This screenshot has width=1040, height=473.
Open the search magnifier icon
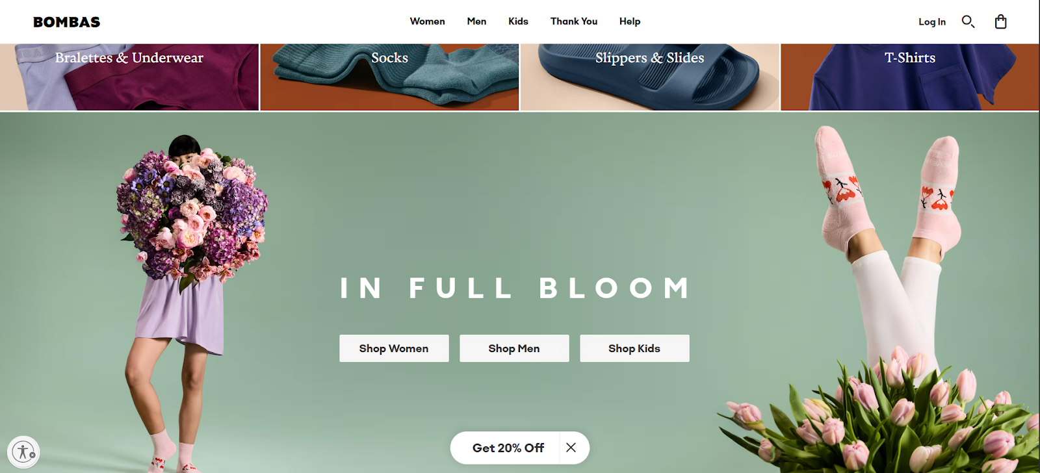[x=968, y=22]
